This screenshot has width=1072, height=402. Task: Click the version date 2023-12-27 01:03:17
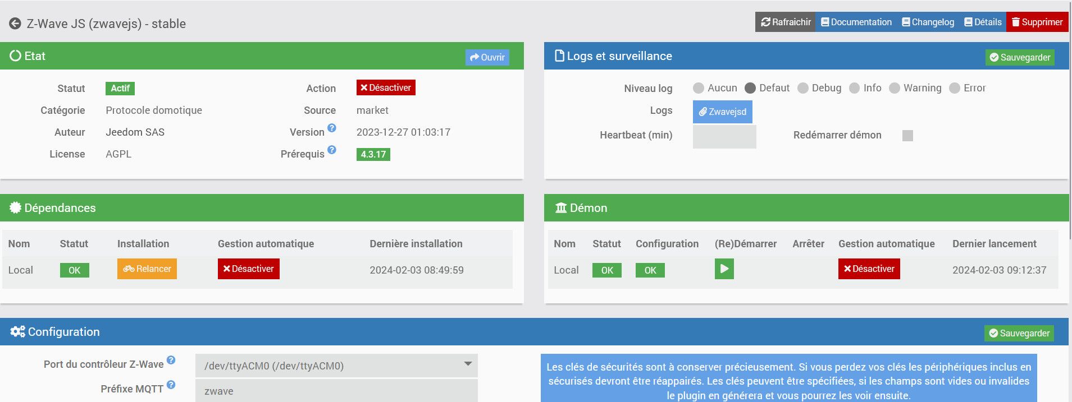tap(403, 132)
